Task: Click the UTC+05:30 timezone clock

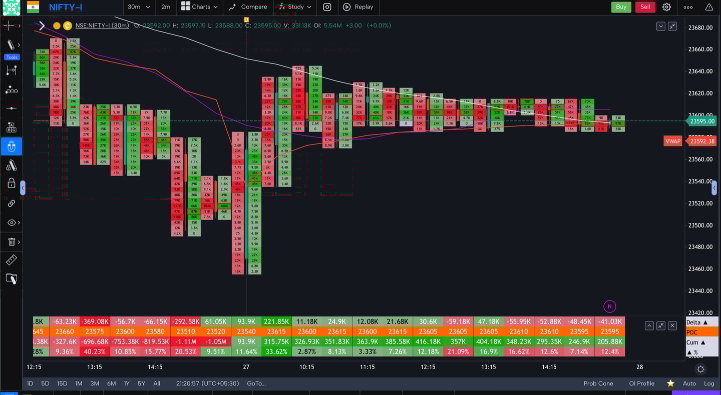Action: 207,383
